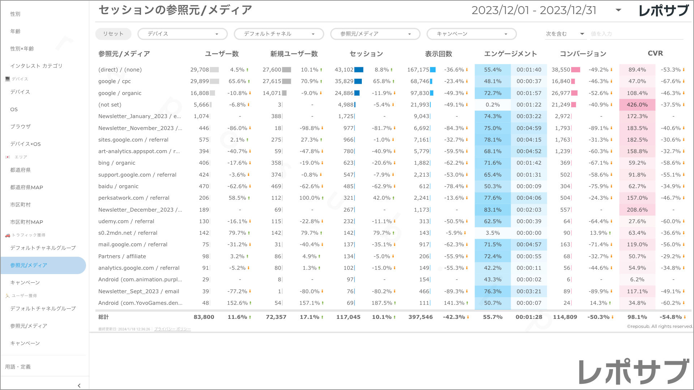Click the flag icon beside エリア section

[x=8, y=157]
